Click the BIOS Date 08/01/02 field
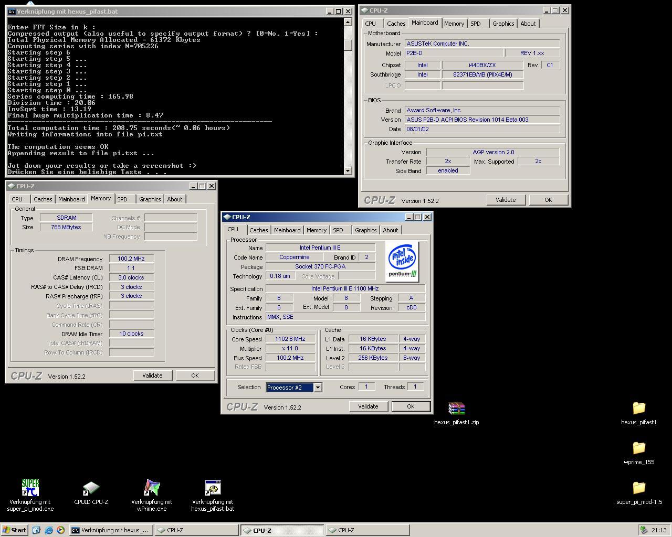This screenshot has width=672, height=537. 482,129
